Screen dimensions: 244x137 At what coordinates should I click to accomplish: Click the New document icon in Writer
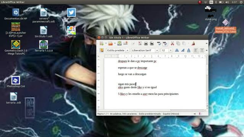click(x=102, y=43)
